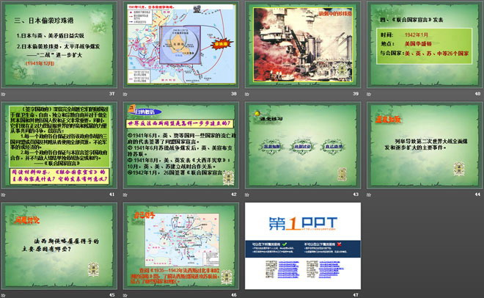Select slide 41 with yellow-green declaration text
This screenshot has height=298, width=484.
click(x=59, y=145)
